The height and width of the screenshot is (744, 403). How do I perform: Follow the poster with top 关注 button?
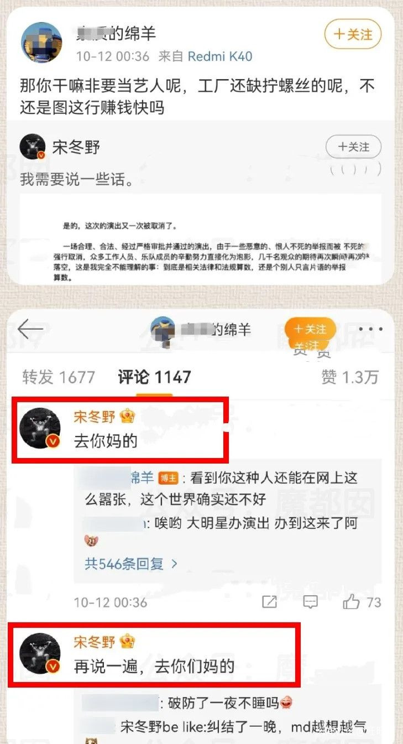pos(353,34)
